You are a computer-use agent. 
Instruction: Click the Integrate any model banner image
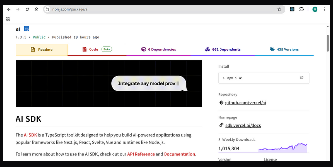pyautogui.click(x=109, y=83)
